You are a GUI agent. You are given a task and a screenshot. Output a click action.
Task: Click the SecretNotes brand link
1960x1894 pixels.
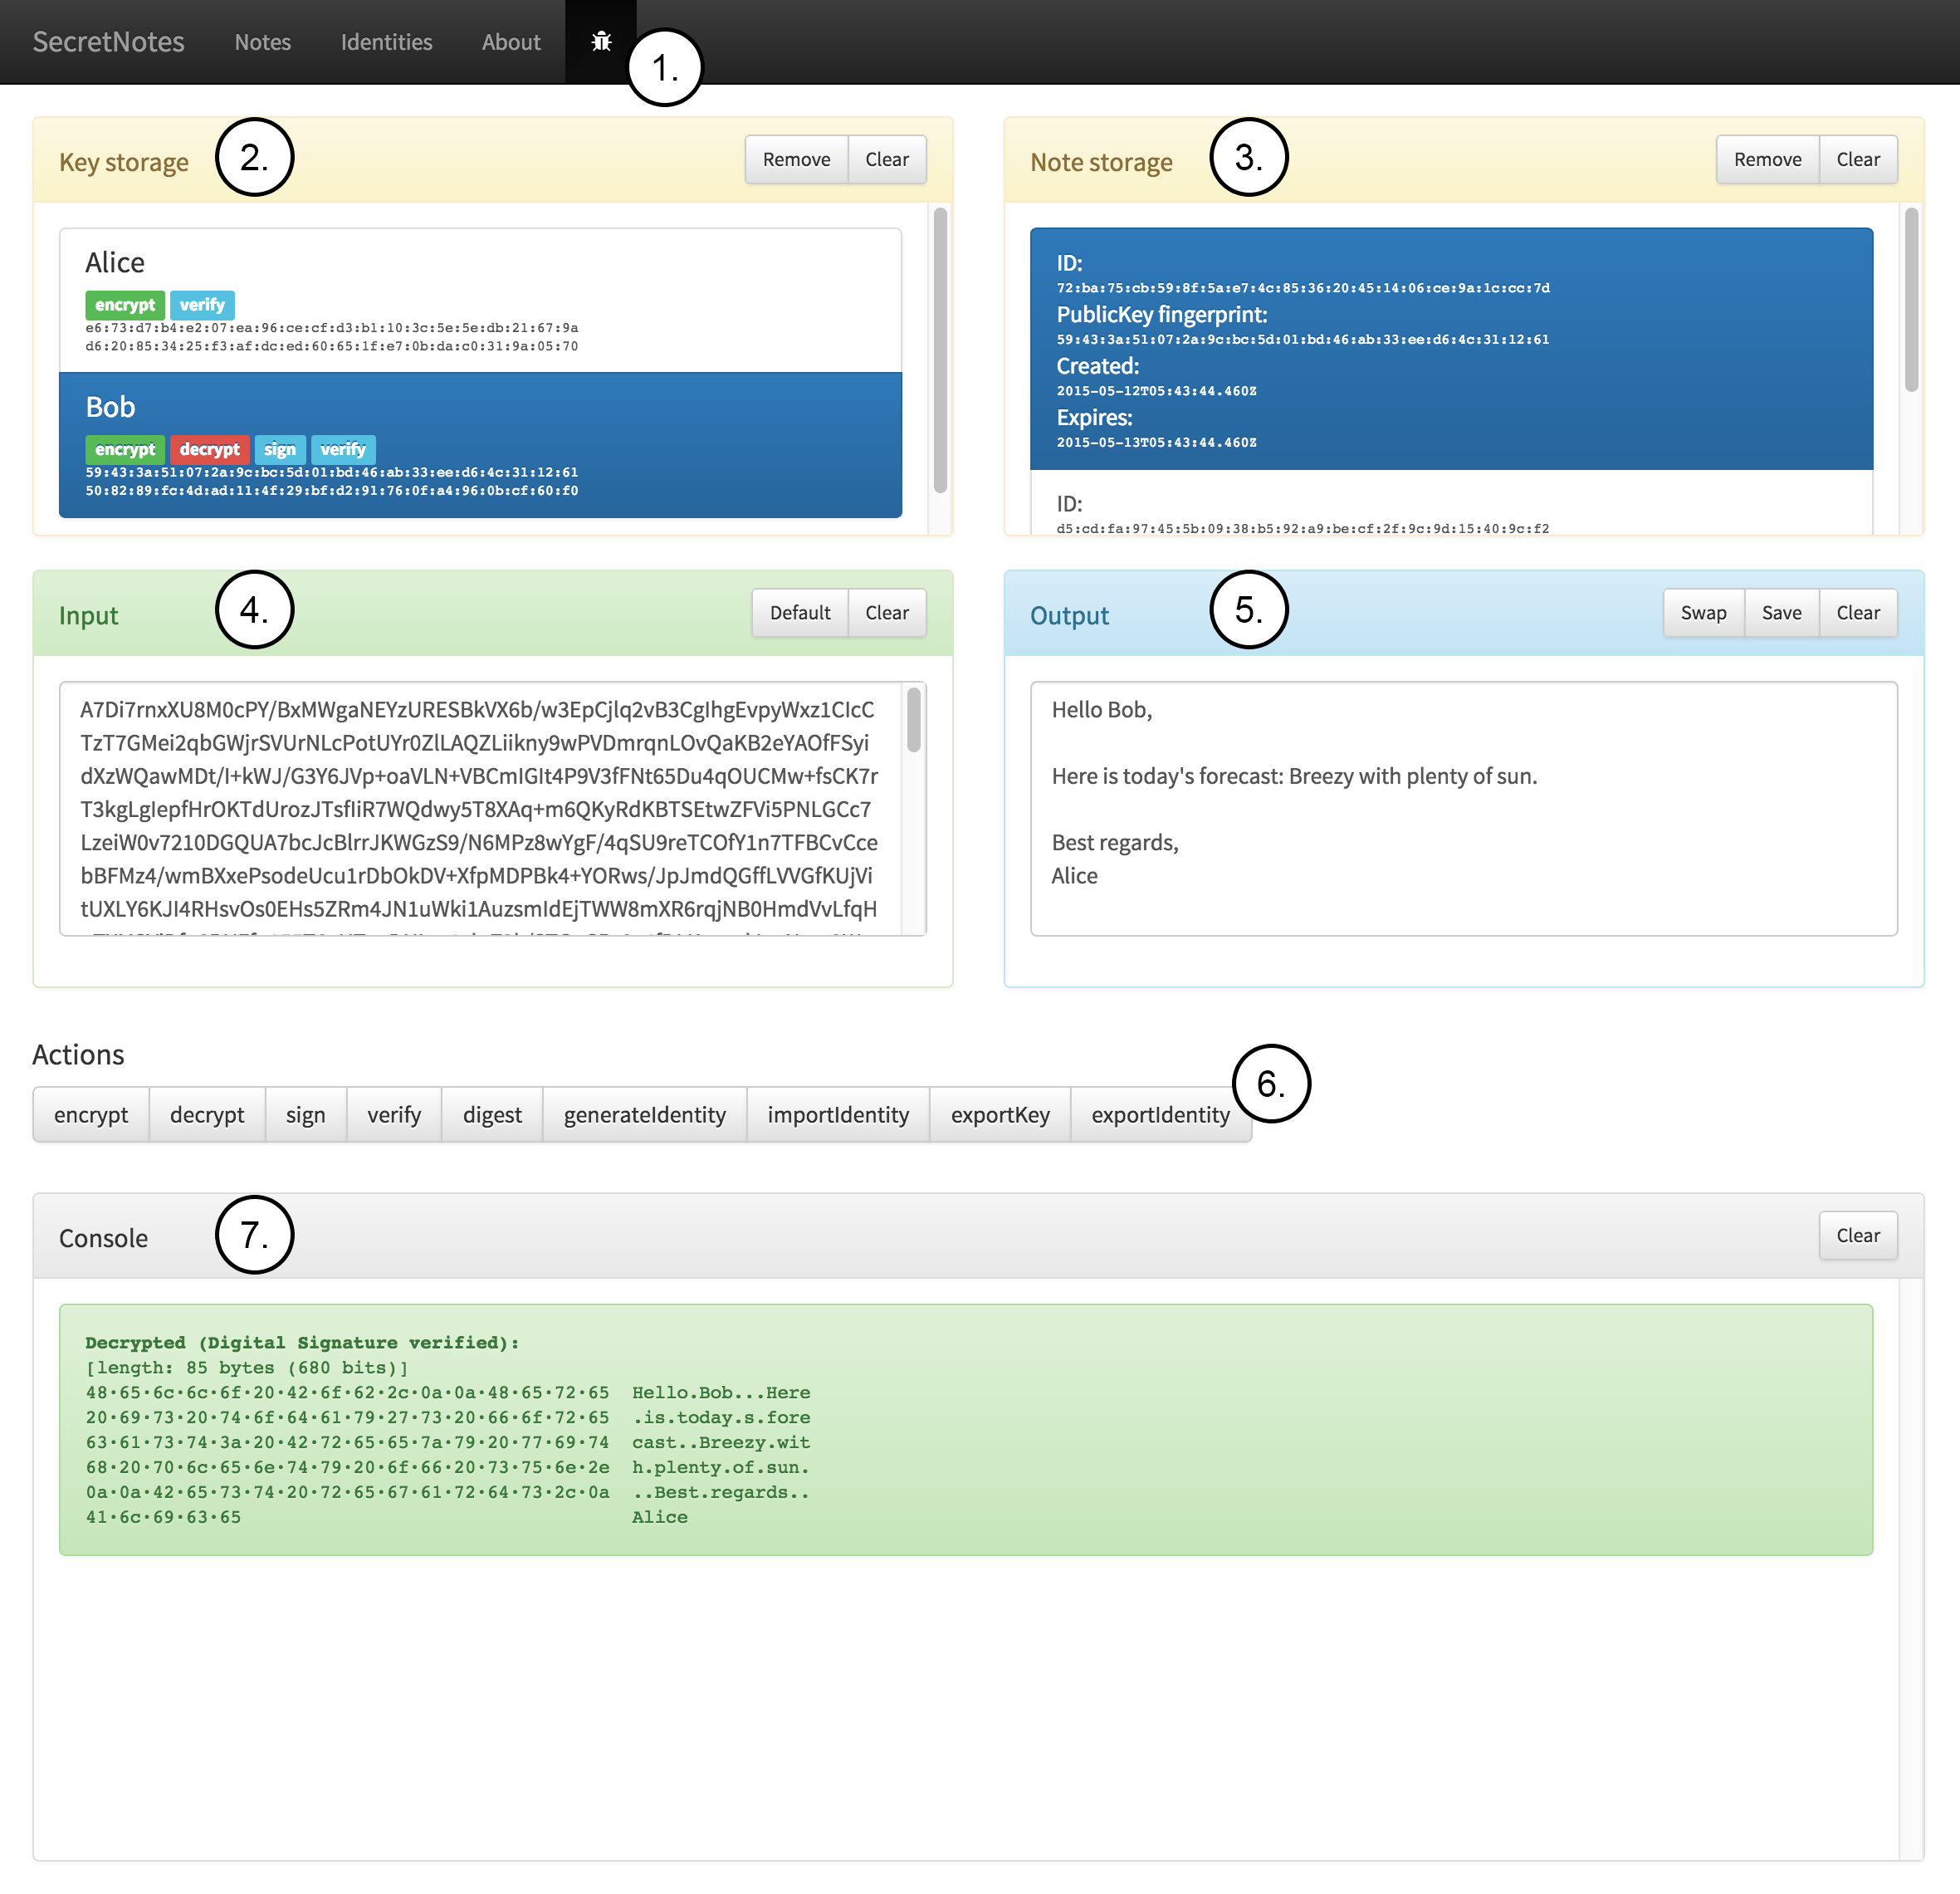click(x=108, y=42)
